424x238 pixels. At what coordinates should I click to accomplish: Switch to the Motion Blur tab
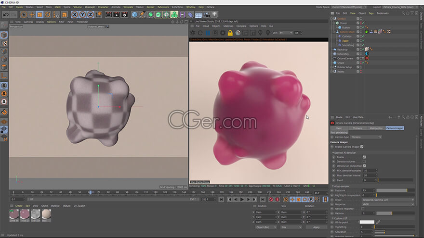coord(376,128)
